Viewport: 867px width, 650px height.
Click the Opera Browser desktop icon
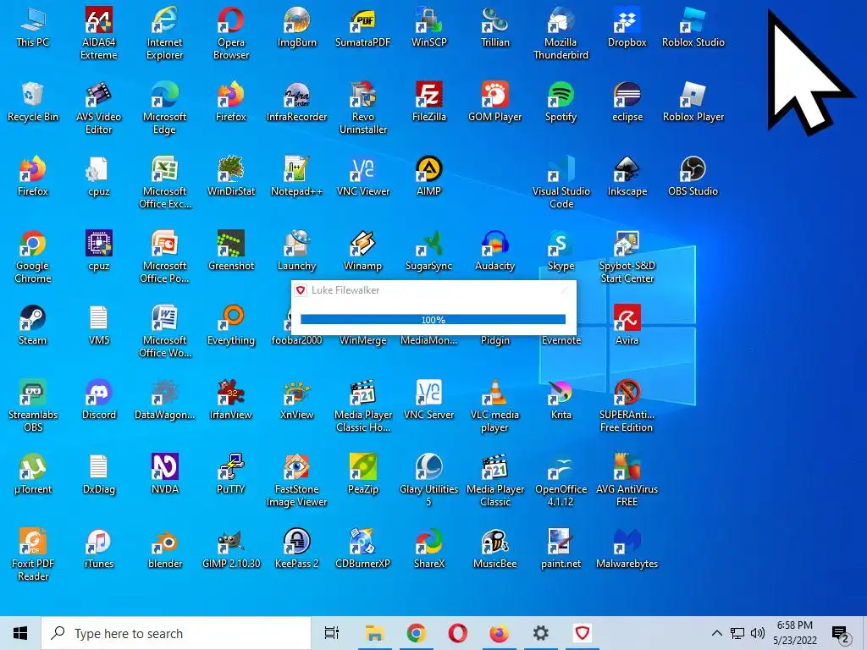pyautogui.click(x=230, y=33)
